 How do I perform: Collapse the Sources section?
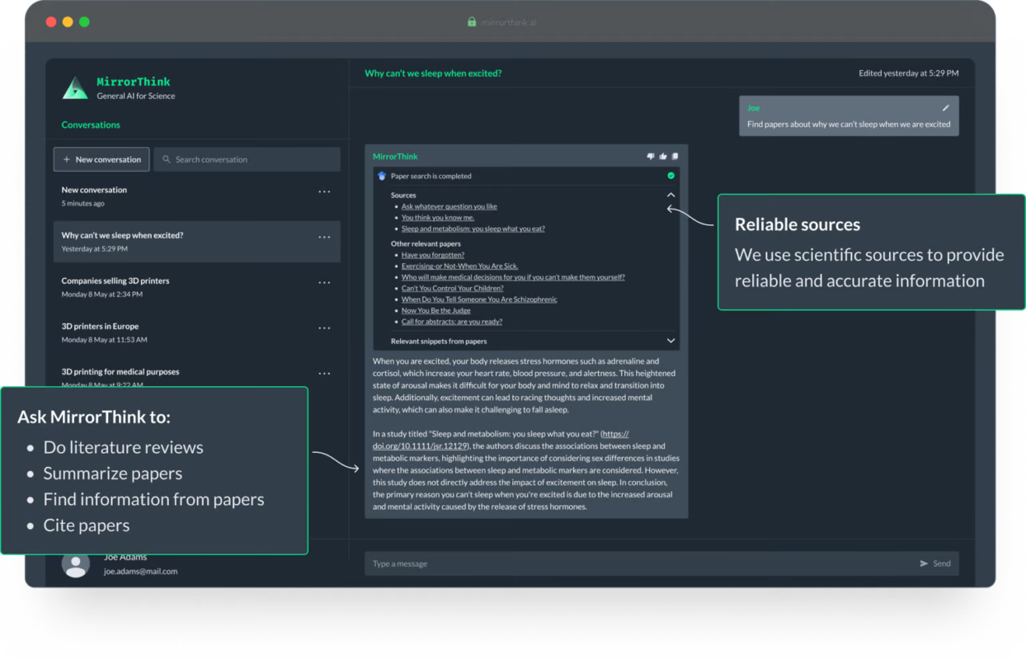coord(671,196)
